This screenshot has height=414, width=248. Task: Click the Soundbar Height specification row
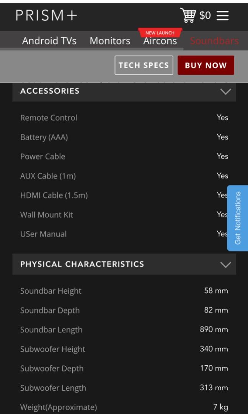coord(124,291)
